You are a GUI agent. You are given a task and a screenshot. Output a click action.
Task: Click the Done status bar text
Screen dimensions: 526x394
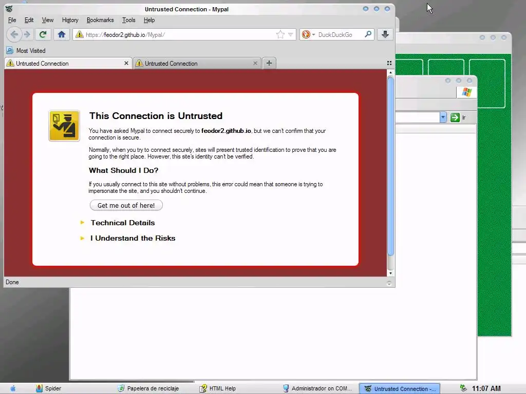coord(12,282)
